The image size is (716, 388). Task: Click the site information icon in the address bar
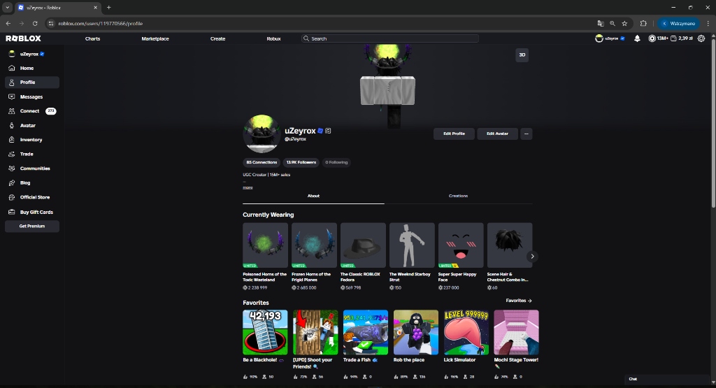click(x=51, y=23)
